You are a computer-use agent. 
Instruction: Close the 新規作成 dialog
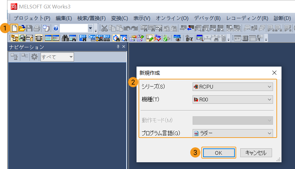point(274,73)
